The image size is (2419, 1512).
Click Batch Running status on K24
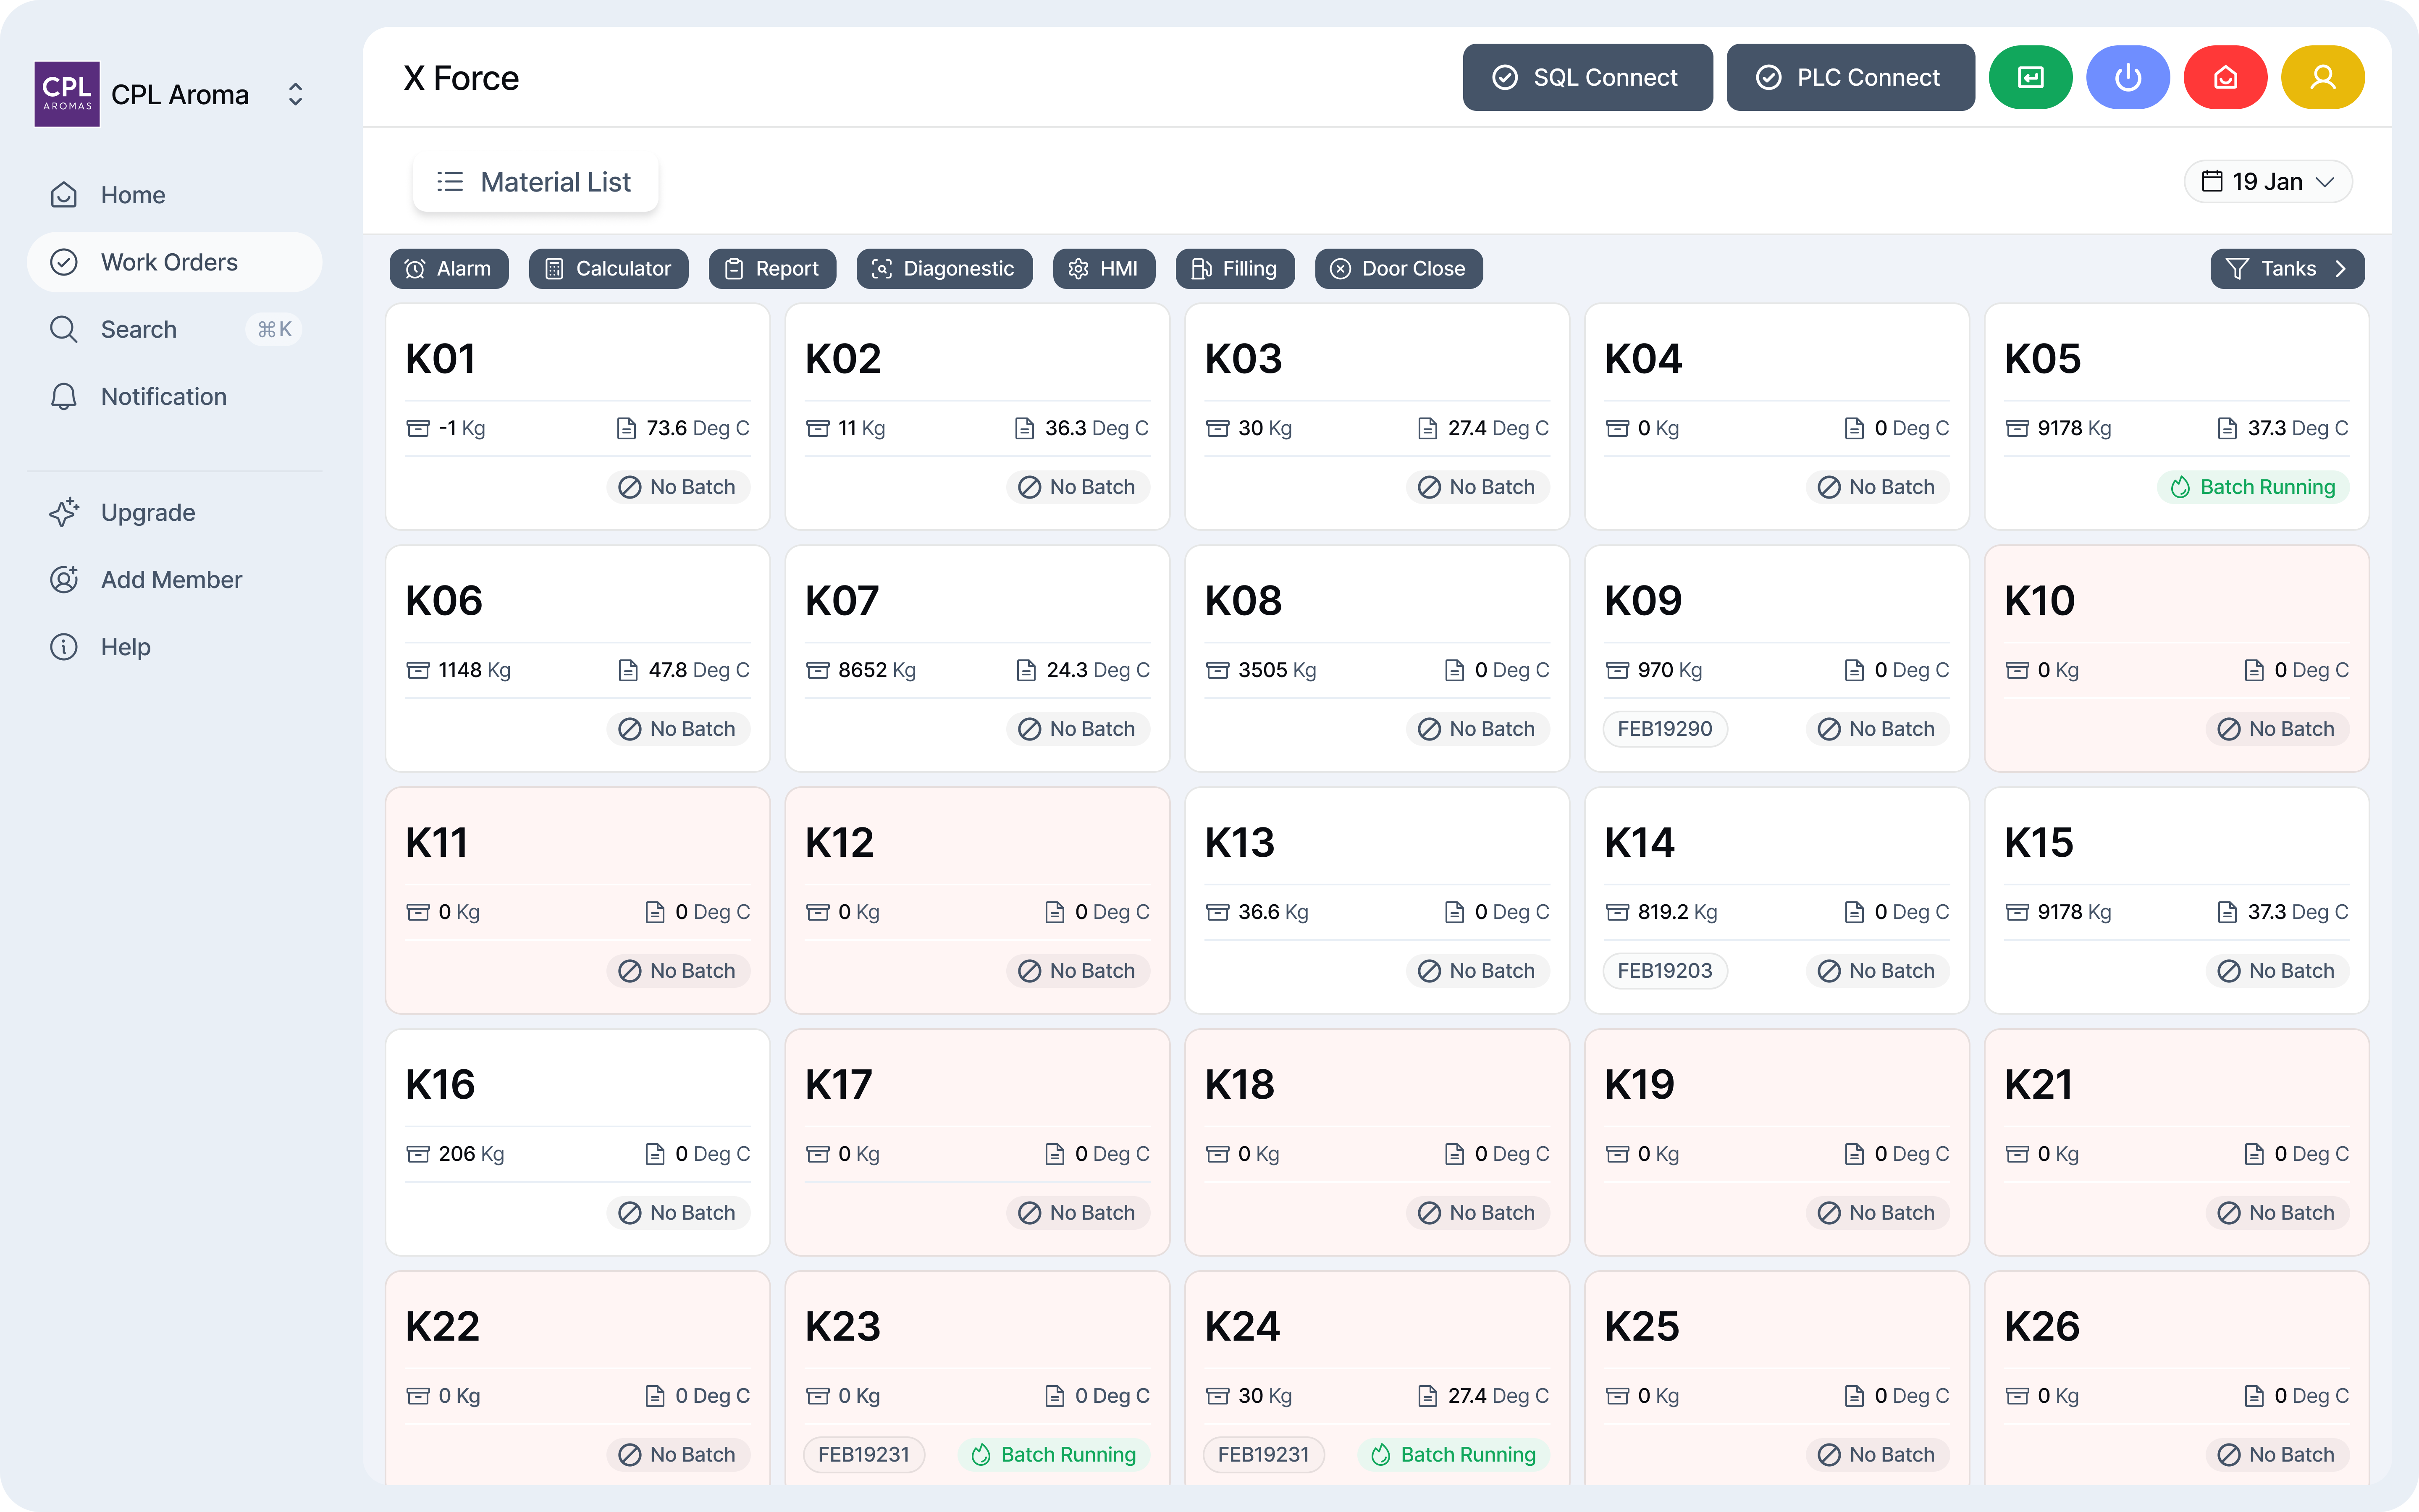click(x=1453, y=1455)
